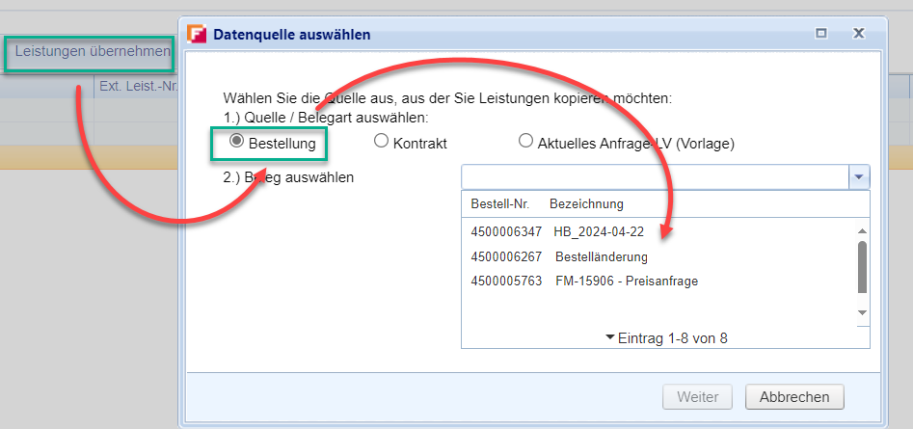
Task: Select the Bestellung radio button
Action: pos(236,142)
